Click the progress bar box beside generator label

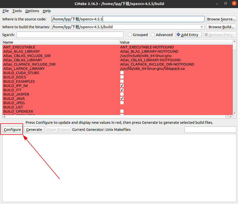[210, 130]
